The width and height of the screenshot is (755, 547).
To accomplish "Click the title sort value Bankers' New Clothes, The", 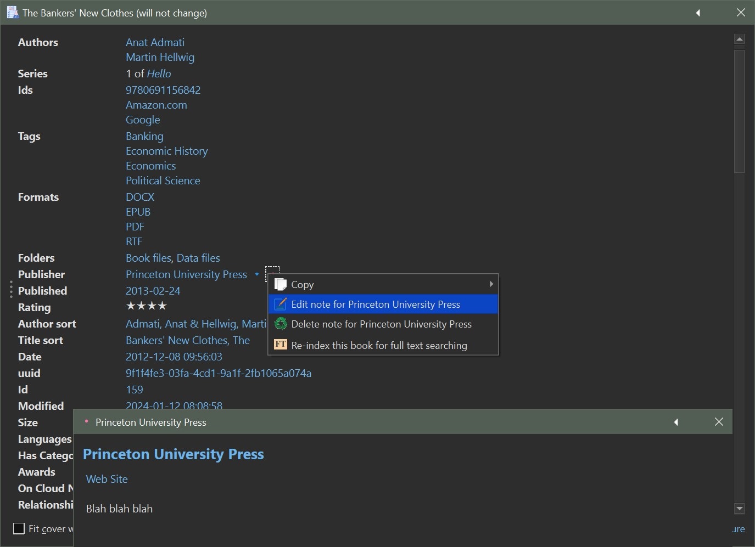I will click(x=188, y=340).
